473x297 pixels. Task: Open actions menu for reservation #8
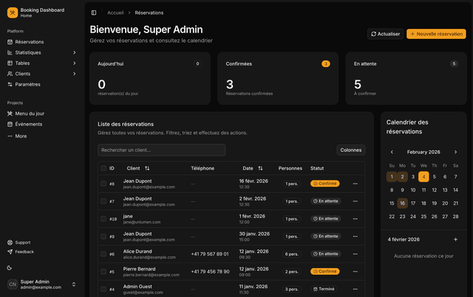355,184
